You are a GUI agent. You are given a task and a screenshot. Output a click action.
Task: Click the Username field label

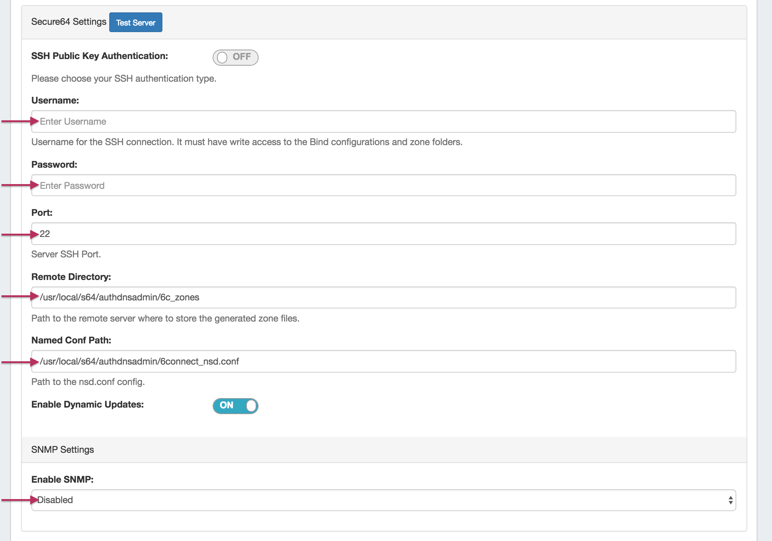click(x=55, y=100)
